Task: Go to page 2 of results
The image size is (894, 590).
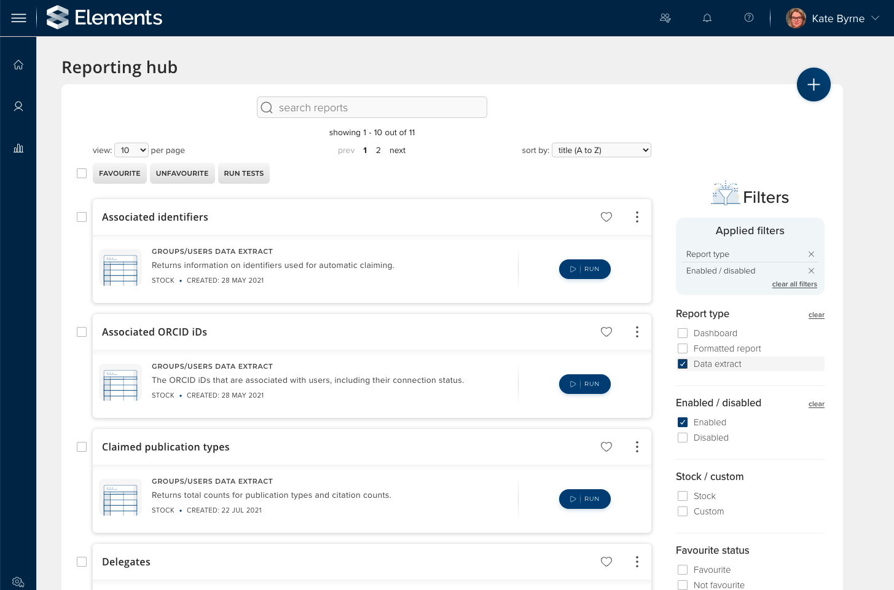Action: tap(378, 150)
